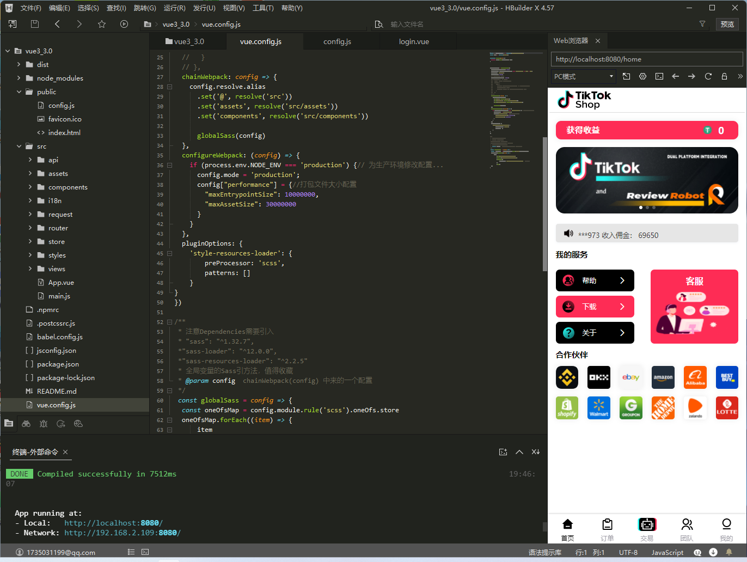
Task: Toggle the browser lock icon
Action: (725, 76)
